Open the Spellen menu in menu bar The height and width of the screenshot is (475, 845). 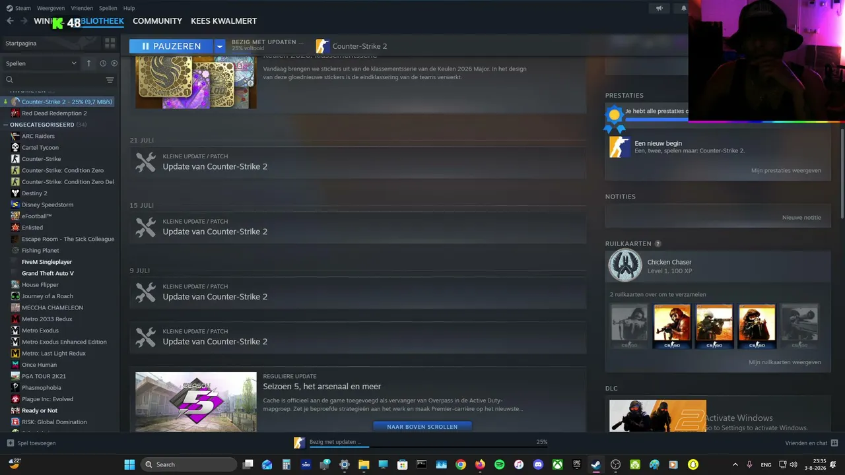pyautogui.click(x=108, y=8)
